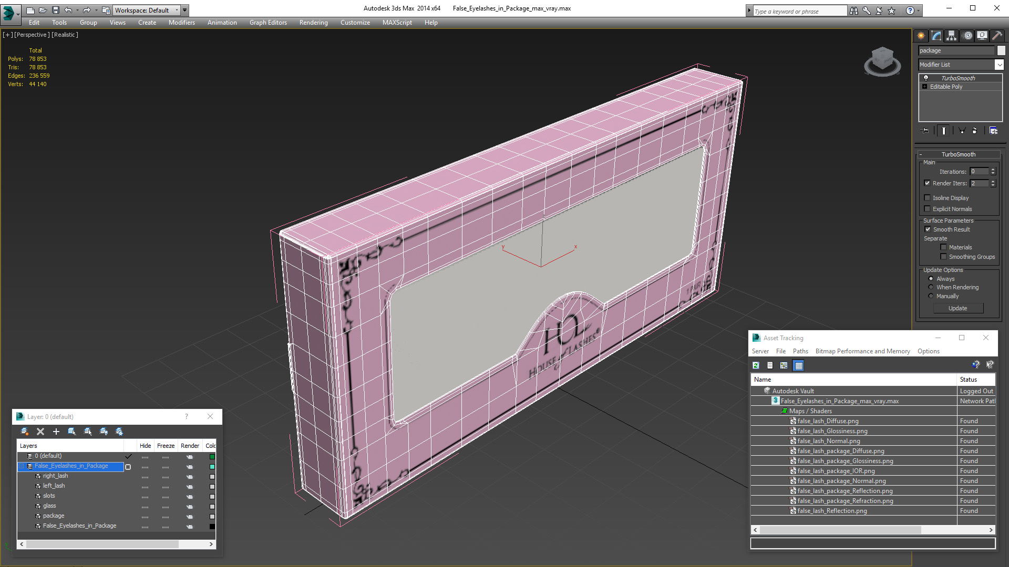Toggle the Smooth Result checkbox

click(x=928, y=229)
